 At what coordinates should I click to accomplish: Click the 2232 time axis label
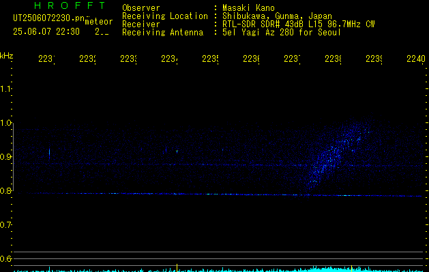click(87, 59)
